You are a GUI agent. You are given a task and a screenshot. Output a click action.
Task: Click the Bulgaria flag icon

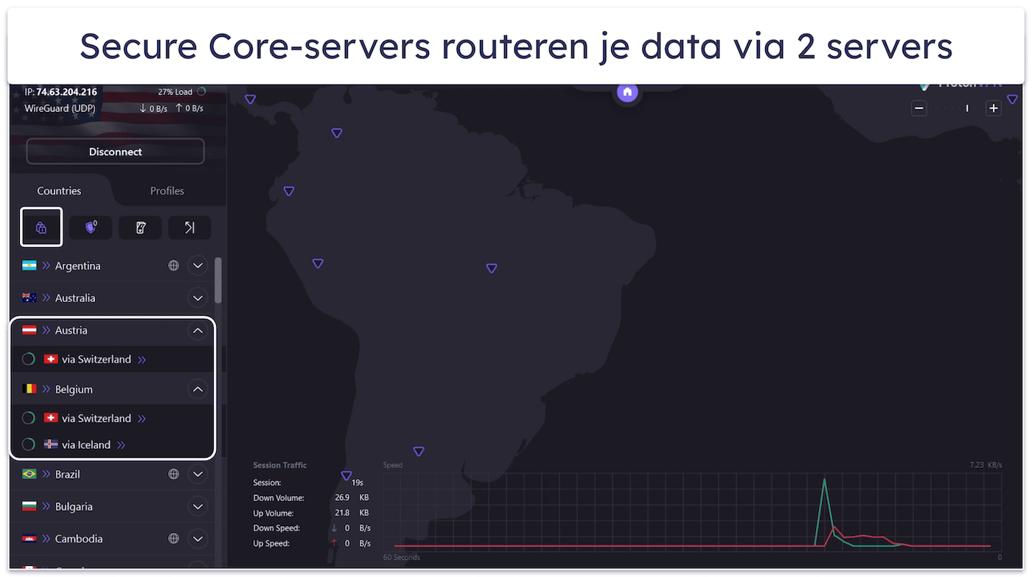click(29, 506)
